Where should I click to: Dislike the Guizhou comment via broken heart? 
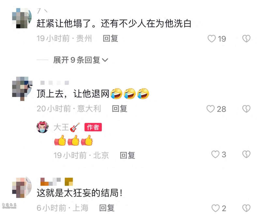click(x=246, y=38)
